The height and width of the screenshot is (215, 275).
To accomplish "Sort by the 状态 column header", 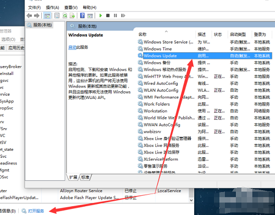I will [218, 34].
